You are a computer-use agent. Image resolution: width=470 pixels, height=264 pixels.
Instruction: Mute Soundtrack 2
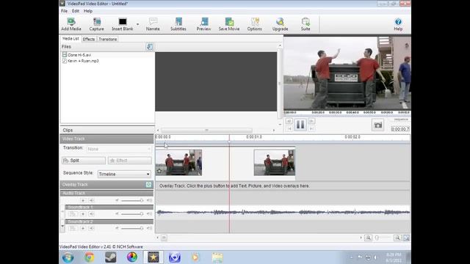point(92,228)
